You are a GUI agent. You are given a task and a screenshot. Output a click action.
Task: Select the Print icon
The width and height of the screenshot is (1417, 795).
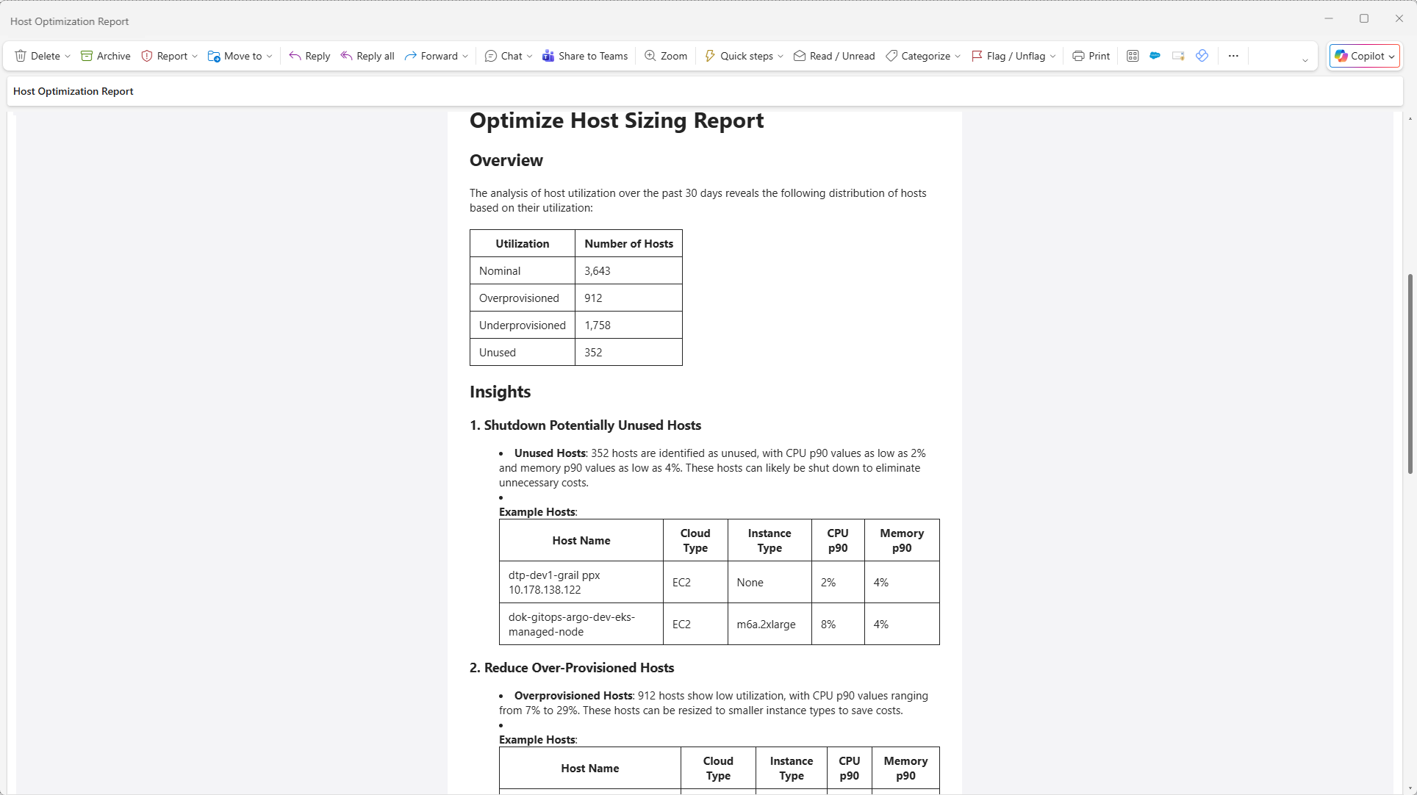click(1091, 56)
